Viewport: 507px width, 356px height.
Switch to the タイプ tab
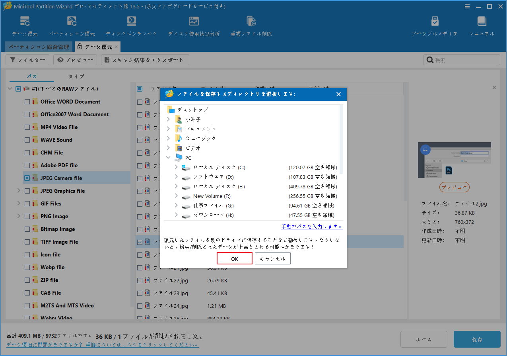pos(76,76)
